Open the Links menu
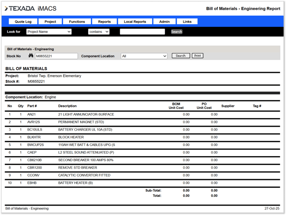 [x=187, y=21]
